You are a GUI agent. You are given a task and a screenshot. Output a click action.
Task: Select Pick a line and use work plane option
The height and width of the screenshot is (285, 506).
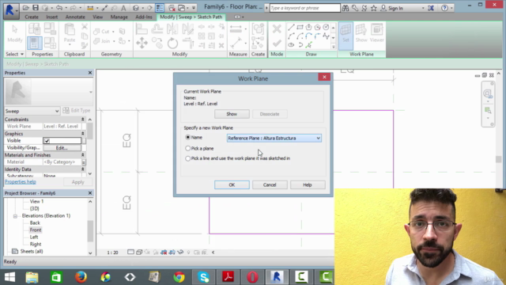[188, 158]
